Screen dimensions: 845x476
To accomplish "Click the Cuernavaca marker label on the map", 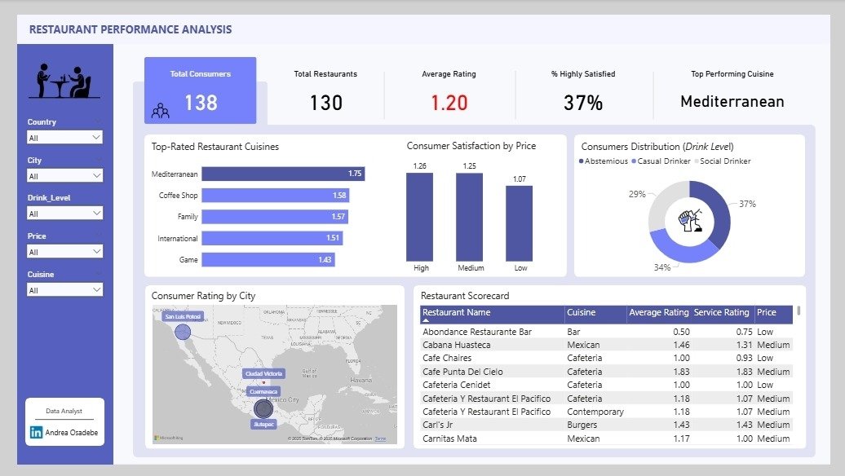I will pyautogui.click(x=266, y=391).
